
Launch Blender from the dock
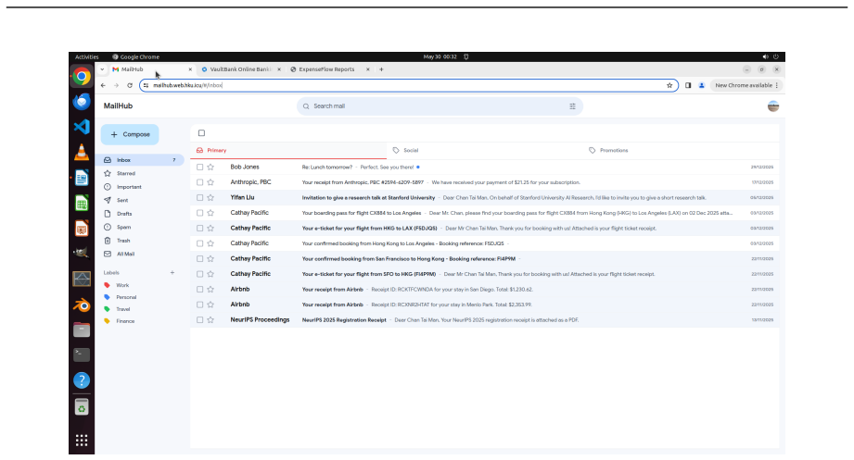point(82,305)
